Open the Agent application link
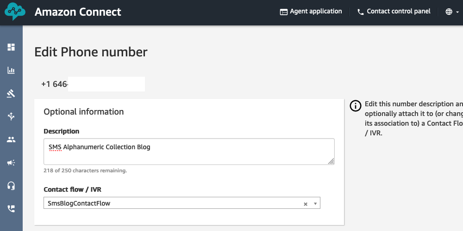This screenshot has height=231, width=463. [311, 12]
